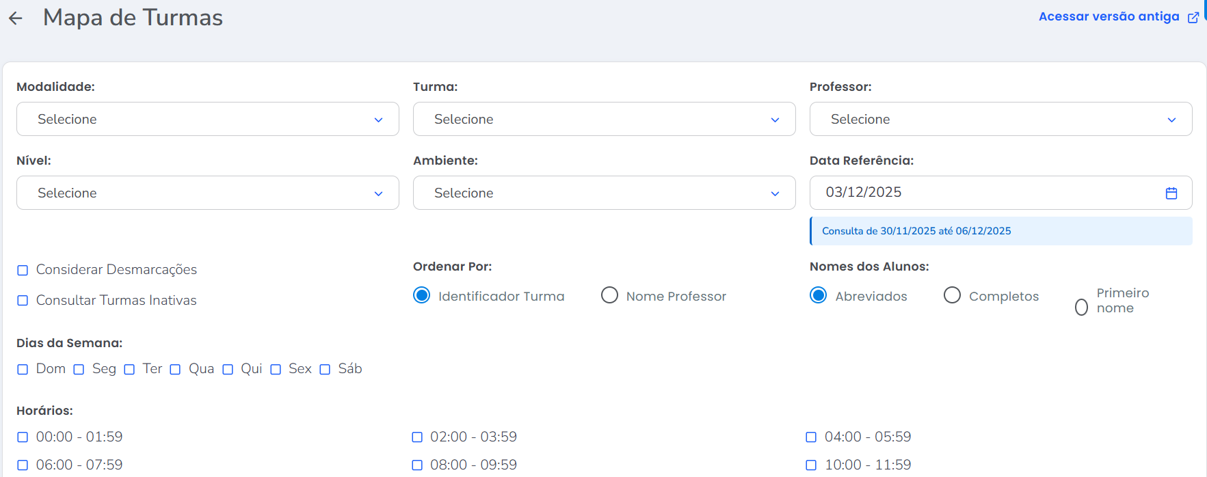Choose Identificador Turma radio button

[x=422, y=295]
